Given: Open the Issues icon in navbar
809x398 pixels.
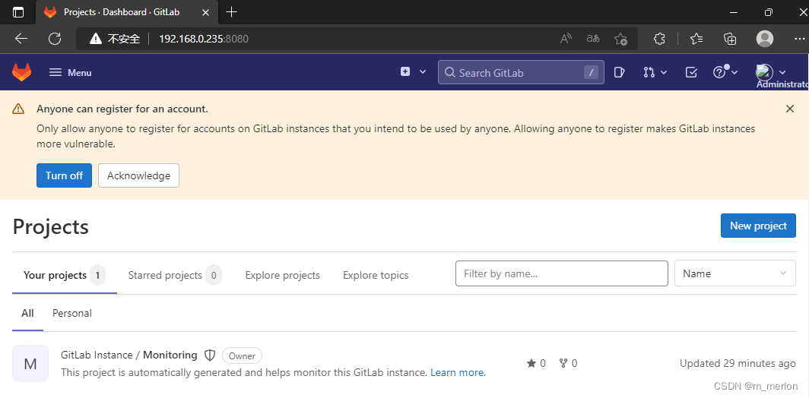Looking at the screenshot, I should (620, 73).
